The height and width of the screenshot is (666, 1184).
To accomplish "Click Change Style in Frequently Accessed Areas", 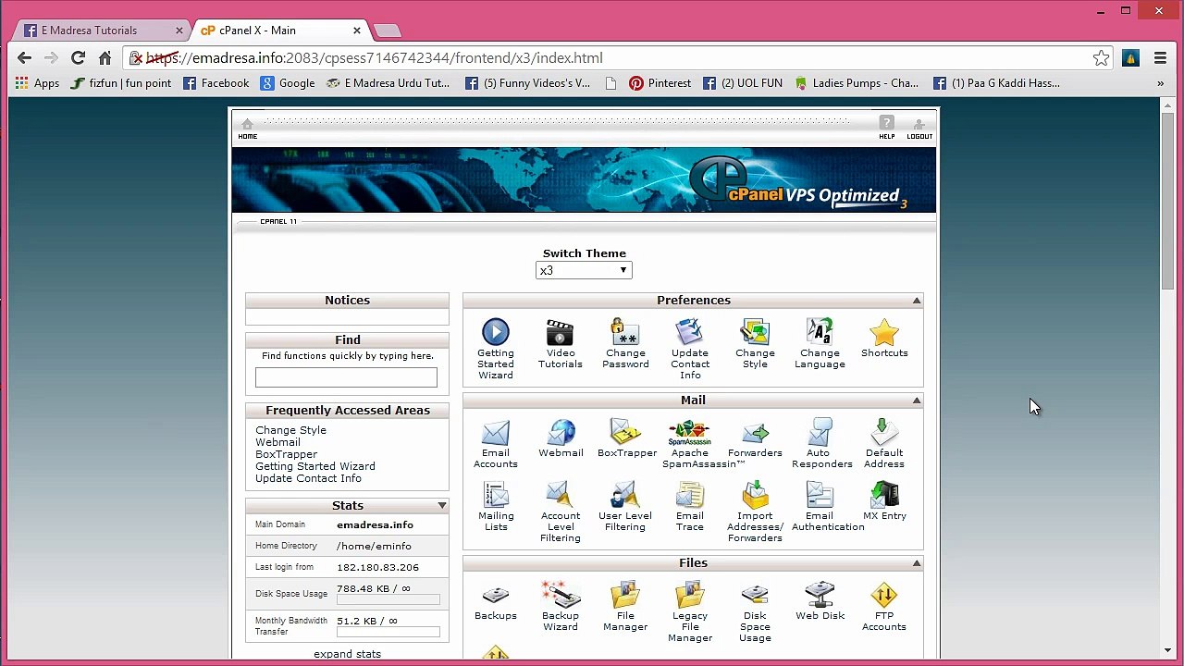I will (x=290, y=430).
